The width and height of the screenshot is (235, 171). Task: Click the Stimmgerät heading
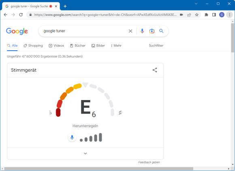point(23,70)
